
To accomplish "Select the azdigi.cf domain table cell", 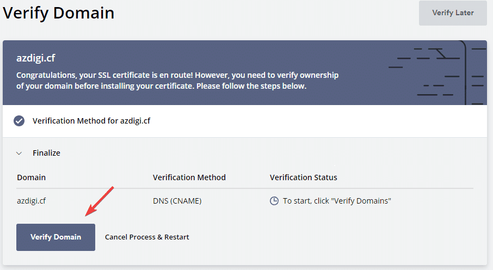I will click(31, 201).
